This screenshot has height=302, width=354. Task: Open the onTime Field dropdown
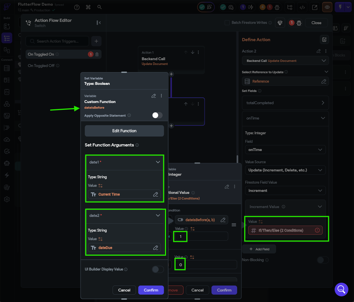click(x=285, y=150)
